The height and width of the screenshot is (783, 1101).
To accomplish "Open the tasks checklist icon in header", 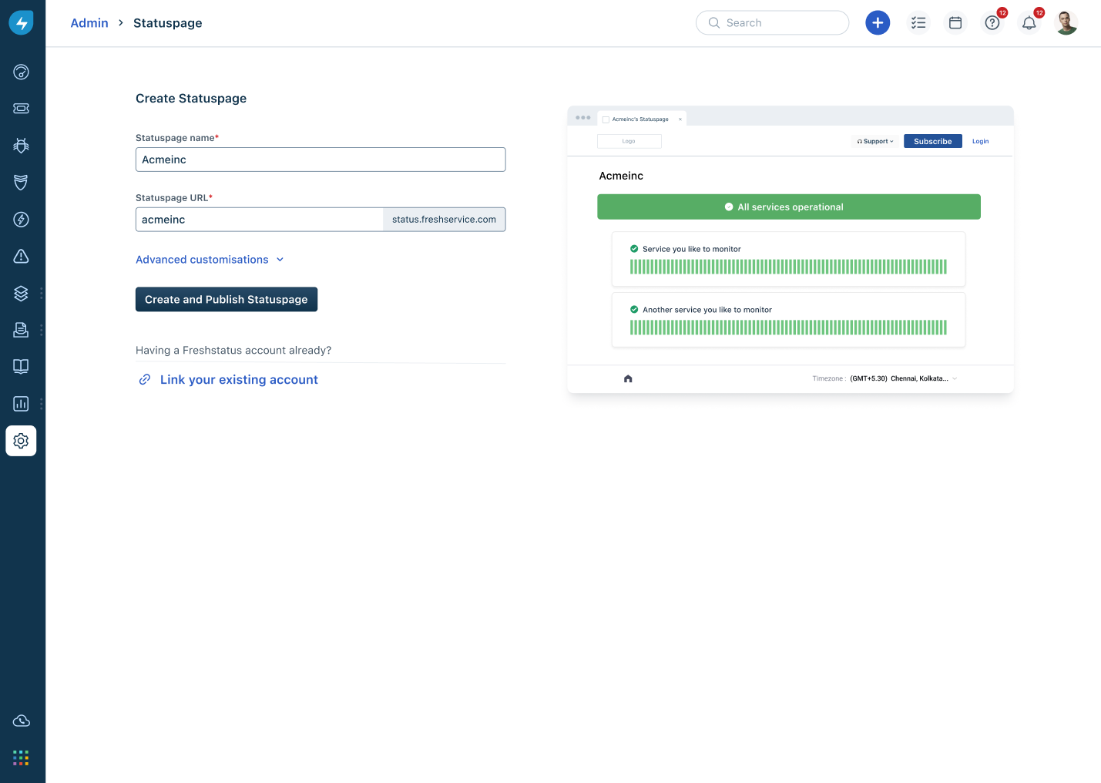I will (x=918, y=23).
